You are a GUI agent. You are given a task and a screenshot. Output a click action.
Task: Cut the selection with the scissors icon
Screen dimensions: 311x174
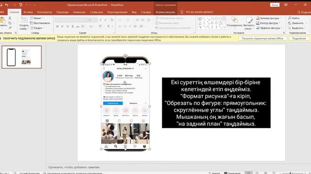10,18
